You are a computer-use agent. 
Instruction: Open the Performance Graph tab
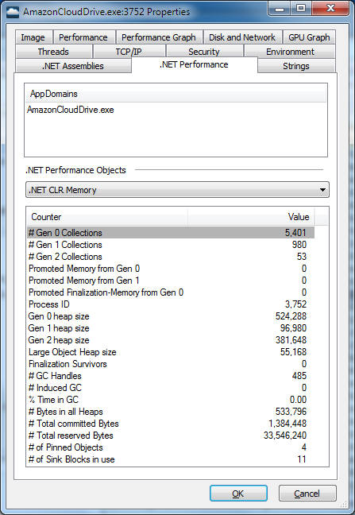[x=159, y=37]
